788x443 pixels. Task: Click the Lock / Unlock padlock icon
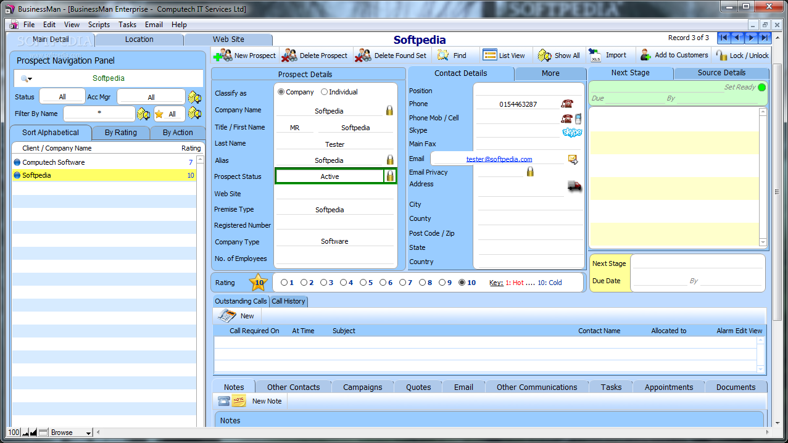tap(721, 56)
